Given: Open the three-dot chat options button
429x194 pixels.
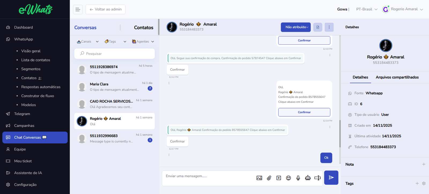Looking at the screenshot, I should (329, 27).
